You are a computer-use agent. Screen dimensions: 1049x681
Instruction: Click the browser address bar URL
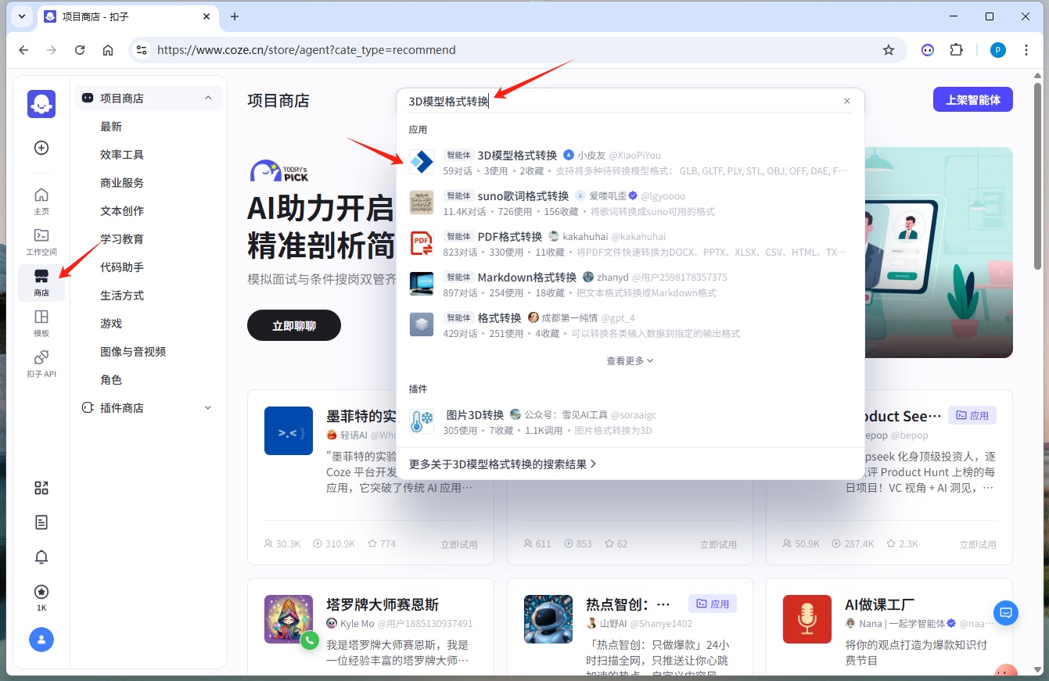pos(306,50)
